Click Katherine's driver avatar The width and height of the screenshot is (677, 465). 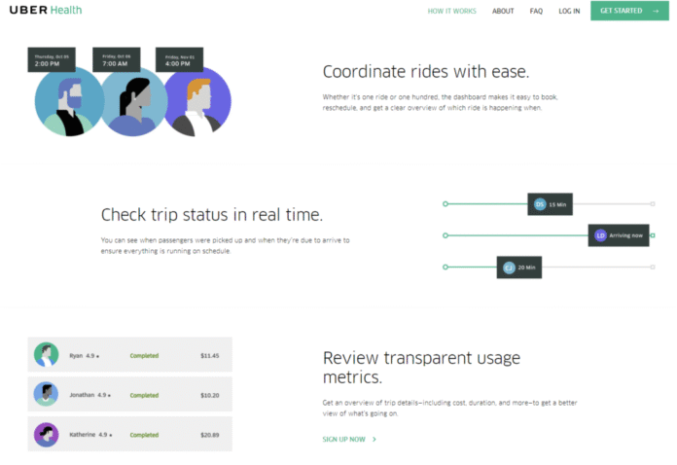46,434
